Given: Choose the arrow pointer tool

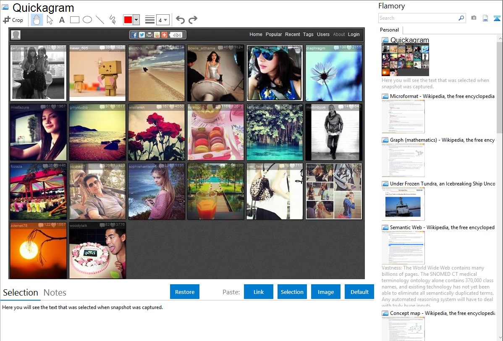Looking at the screenshot, I should point(50,20).
